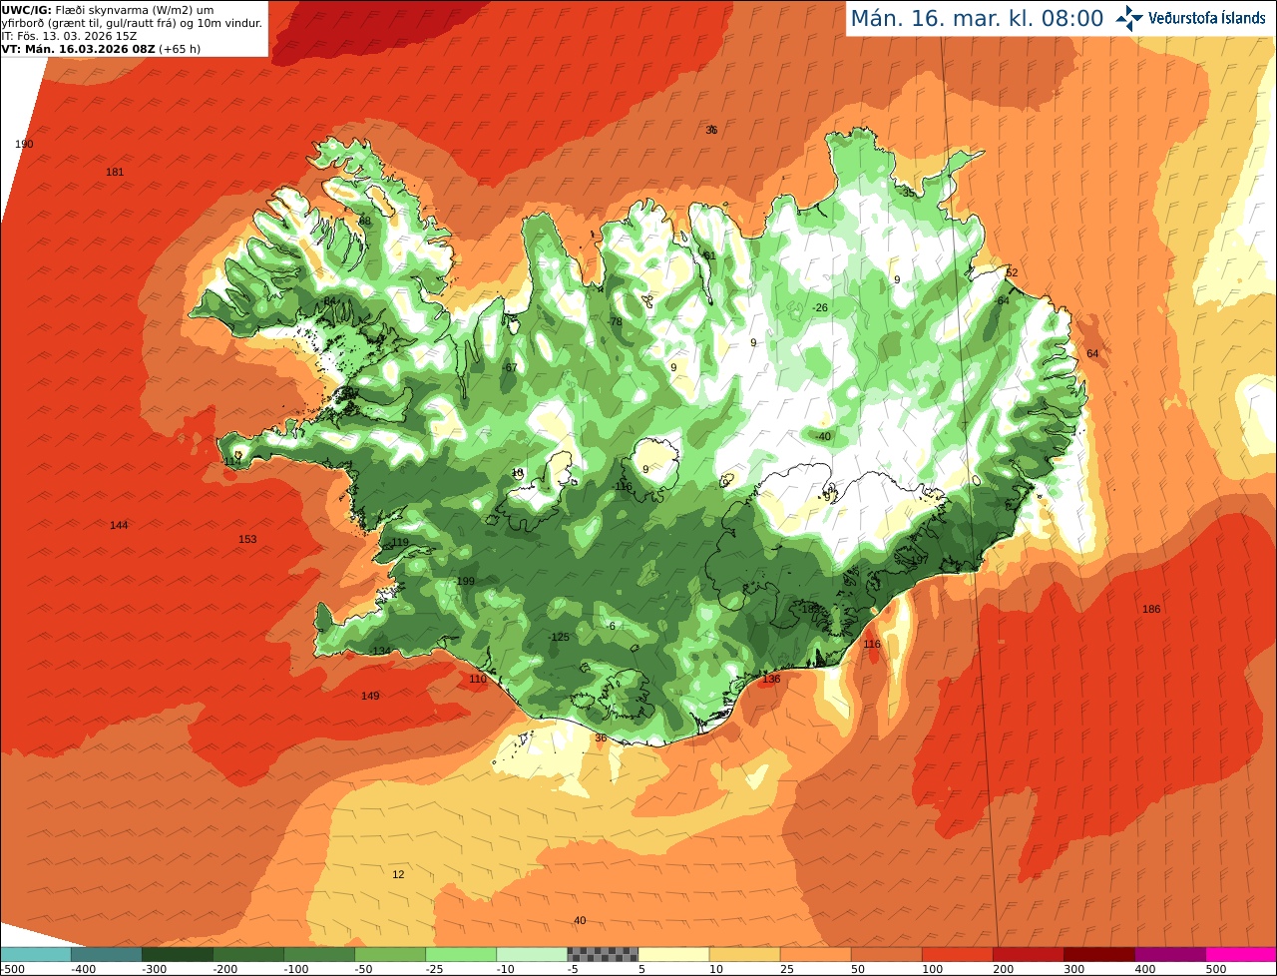Click the legend swatch between -100 and -50
The image size is (1277, 976).
click(319, 953)
